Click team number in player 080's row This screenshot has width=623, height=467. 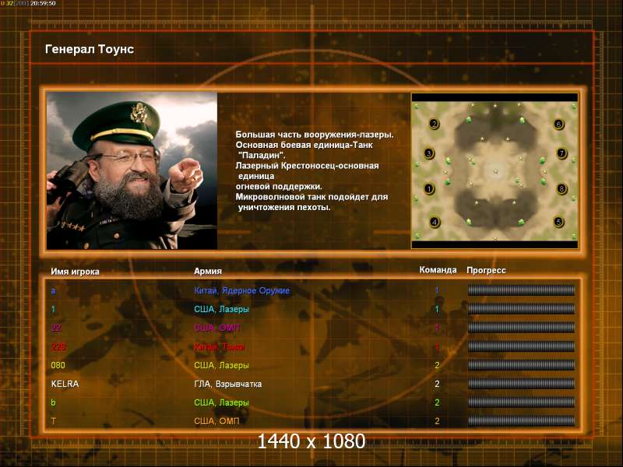437,365
